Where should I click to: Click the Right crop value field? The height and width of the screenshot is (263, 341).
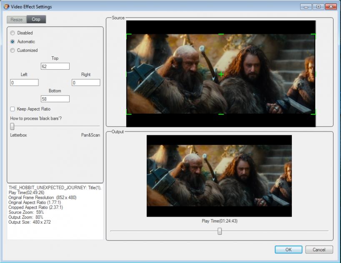click(86, 83)
